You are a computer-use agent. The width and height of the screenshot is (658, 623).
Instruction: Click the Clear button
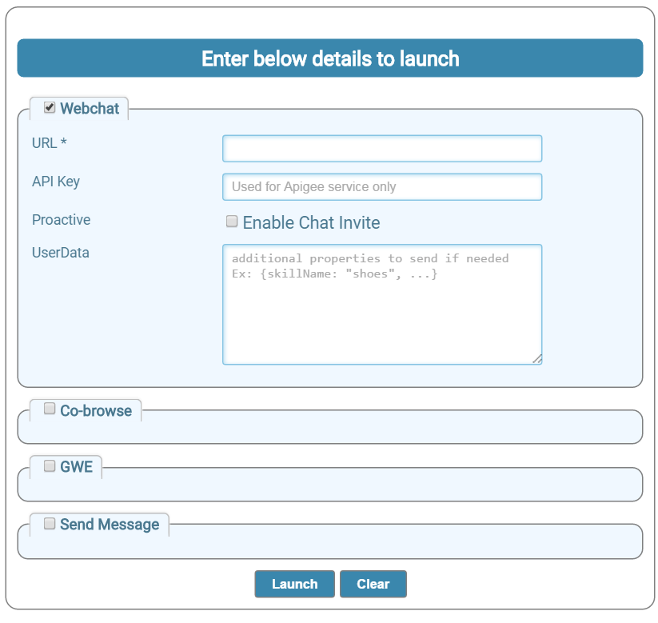373,584
